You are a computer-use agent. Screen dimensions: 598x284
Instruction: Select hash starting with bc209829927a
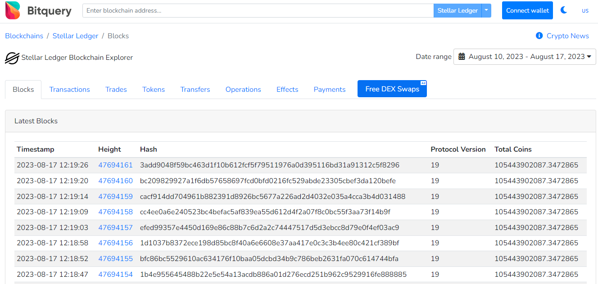pyautogui.click(x=268, y=181)
